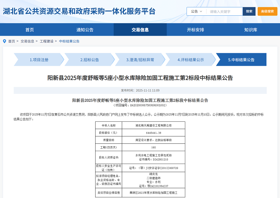The height and width of the screenshot is (198, 280).
Task: Select step 4.评标结果公示
Action: click(x=190, y=59)
